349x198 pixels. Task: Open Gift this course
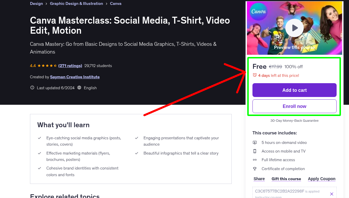click(x=286, y=179)
